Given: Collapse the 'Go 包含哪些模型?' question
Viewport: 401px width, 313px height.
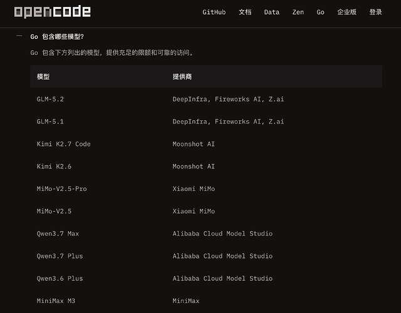Looking at the screenshot, I should tap(57, 37).
